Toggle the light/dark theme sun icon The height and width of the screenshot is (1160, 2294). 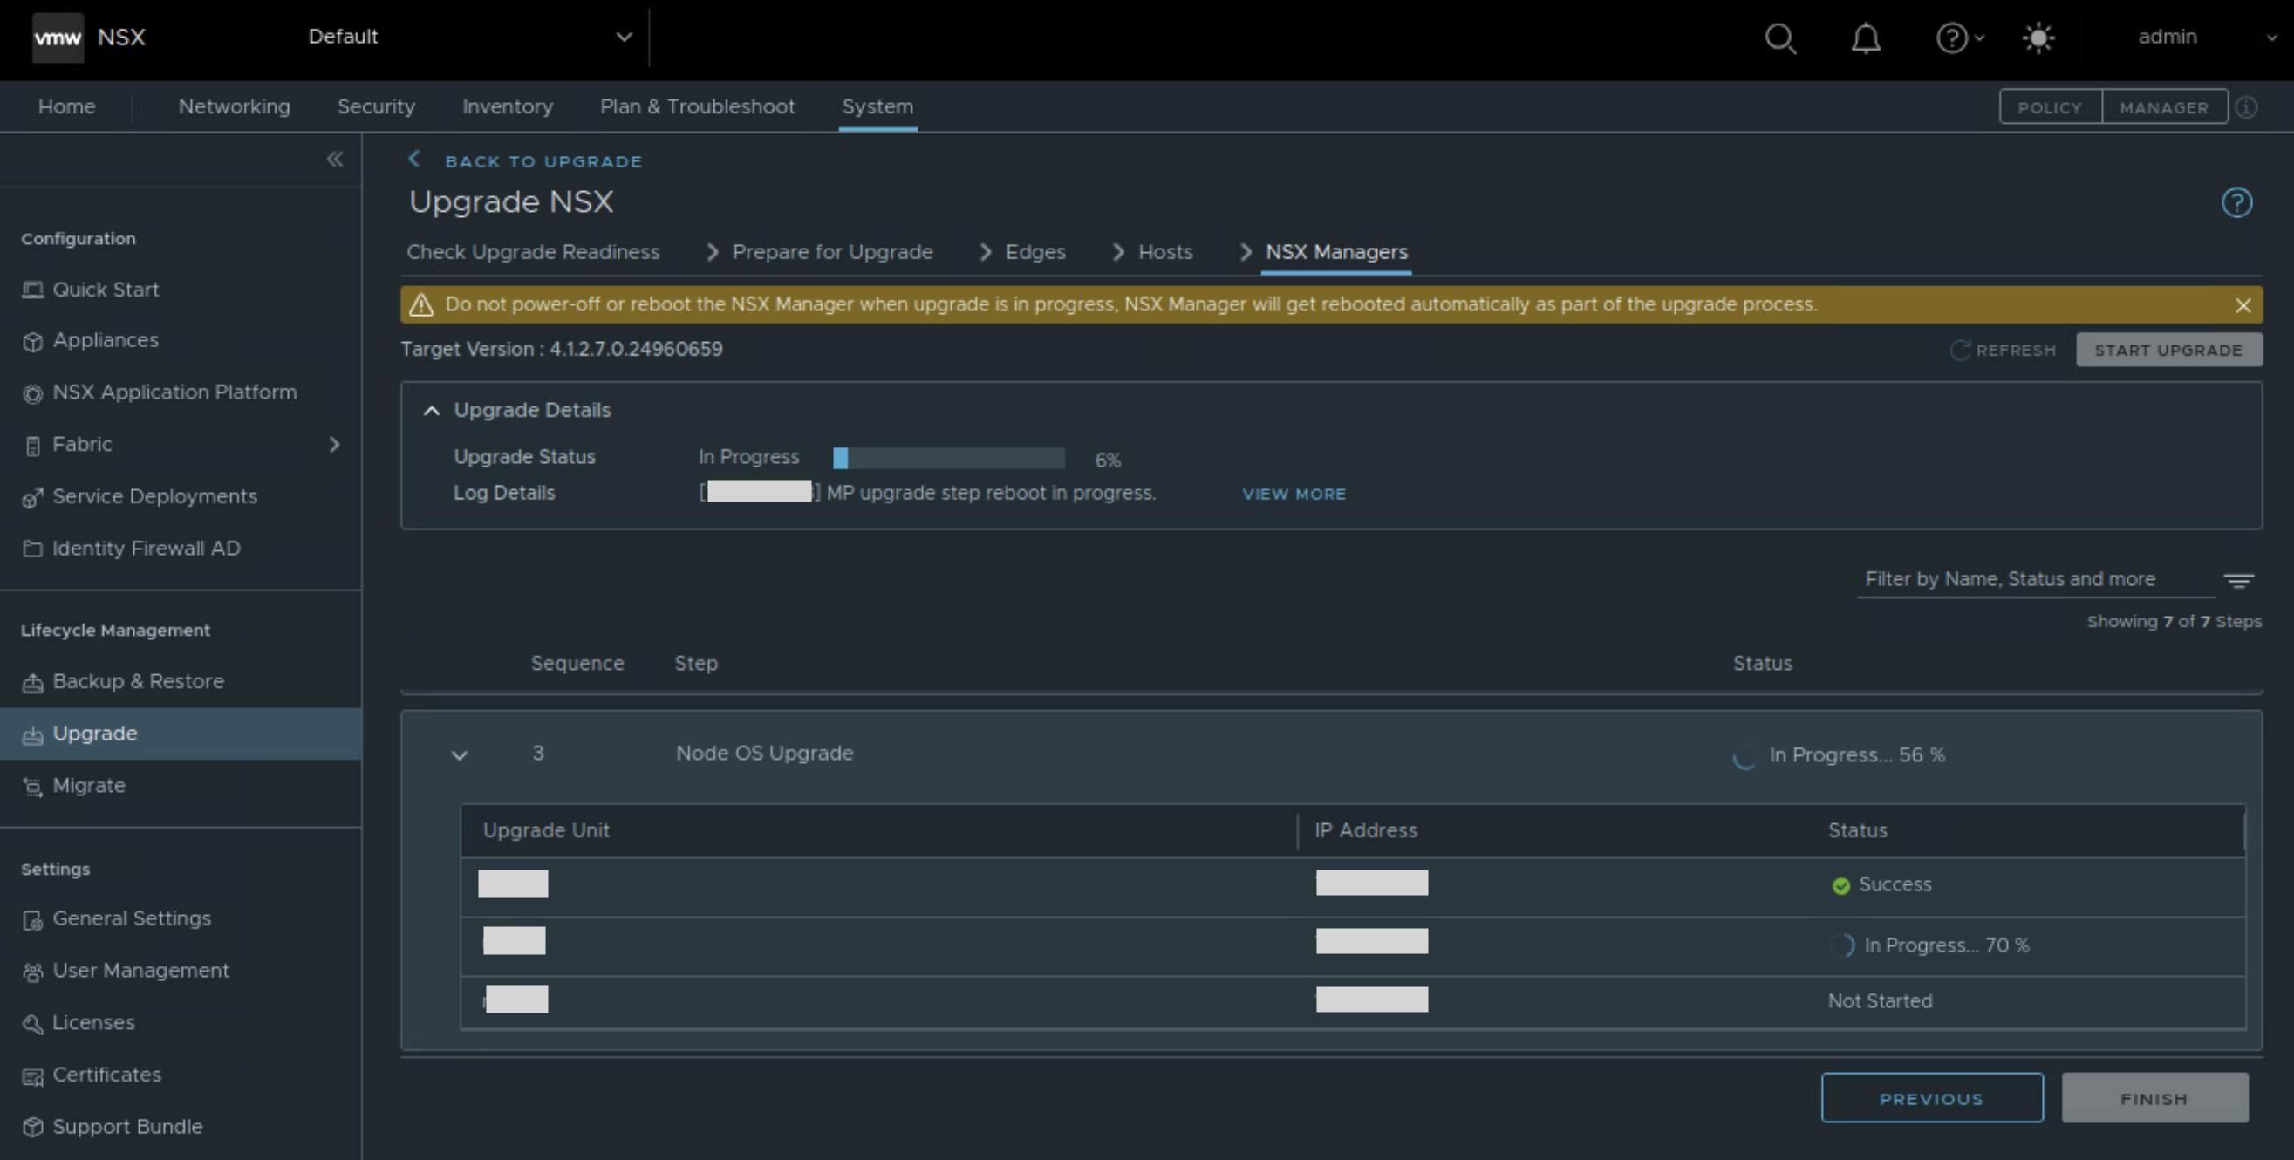pyautogui.click(x=2038, y=38)
